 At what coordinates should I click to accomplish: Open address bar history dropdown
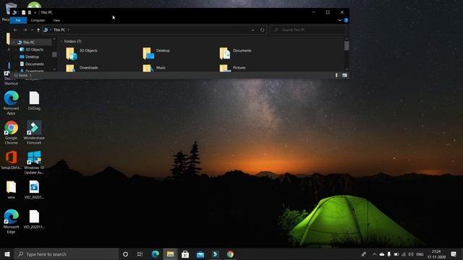(252, 30)
